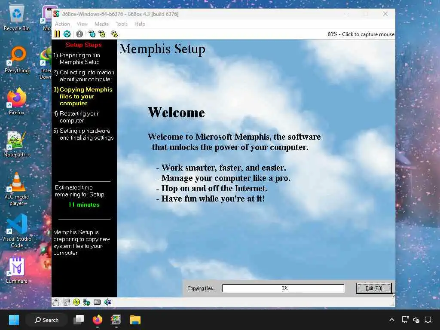Switch to Firefox in the taskbar

tap(98, 320)
